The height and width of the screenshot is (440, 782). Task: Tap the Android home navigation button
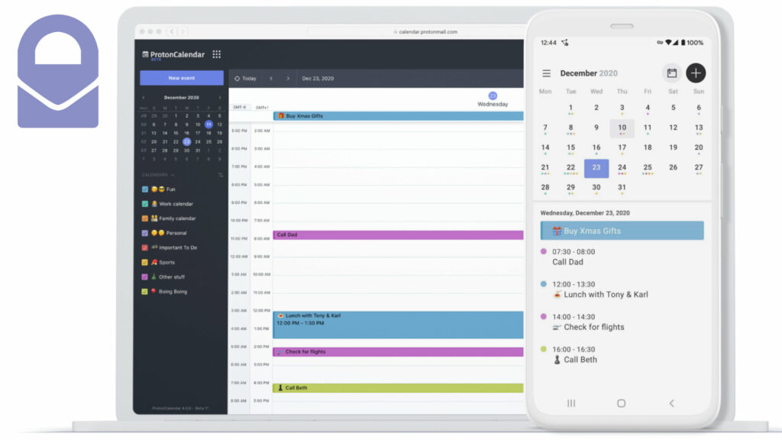point(621,403)
